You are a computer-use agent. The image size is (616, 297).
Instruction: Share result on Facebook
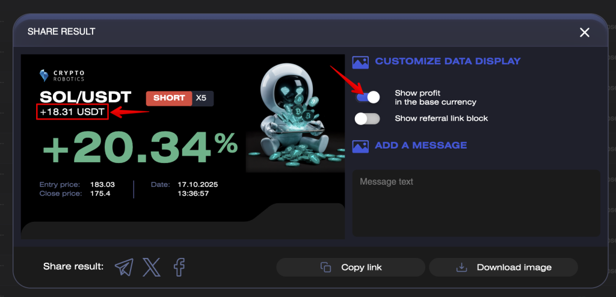tap(179, 267)
